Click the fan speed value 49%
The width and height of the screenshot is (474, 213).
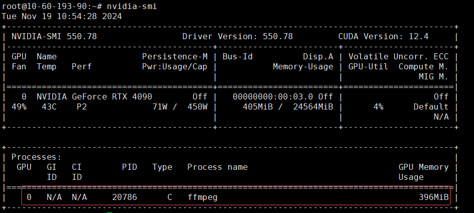(19, 106)
